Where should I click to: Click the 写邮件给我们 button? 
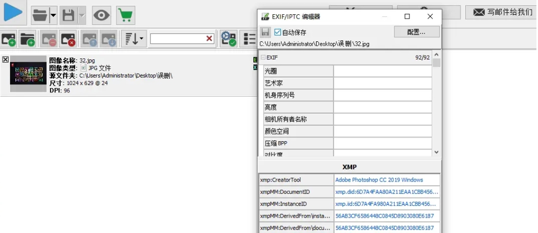[502, 12]
